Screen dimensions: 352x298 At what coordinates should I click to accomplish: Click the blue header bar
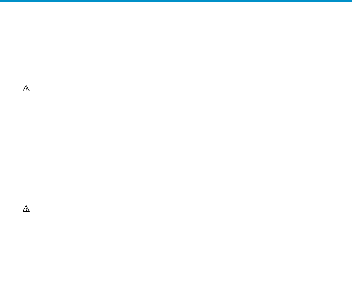pos(176,1)
